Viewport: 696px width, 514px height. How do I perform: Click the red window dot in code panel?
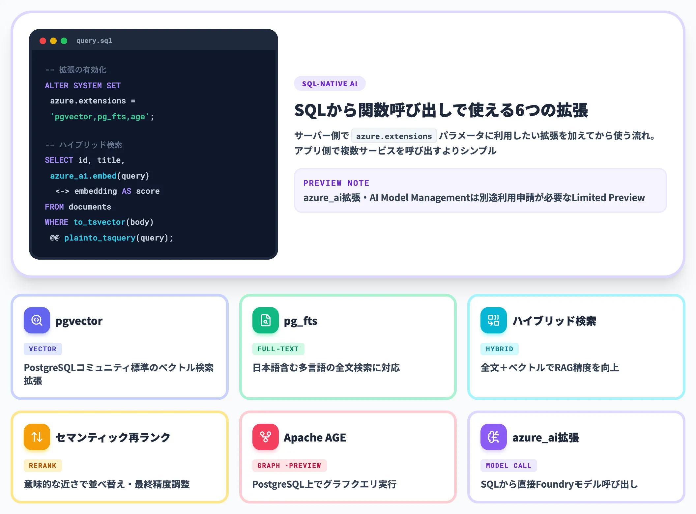coord(43,41)
